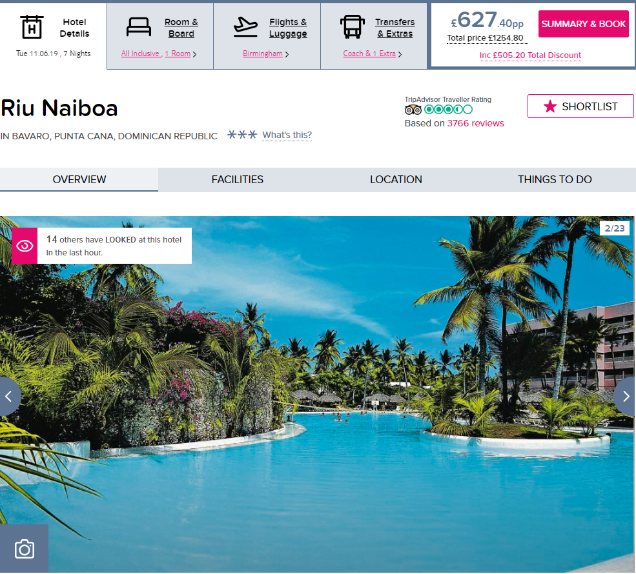Image resolution: width=636 pixels, height=574 pixels.
Task: Click the bus icon for Transfers & Extras
Action: coord(352,26)
